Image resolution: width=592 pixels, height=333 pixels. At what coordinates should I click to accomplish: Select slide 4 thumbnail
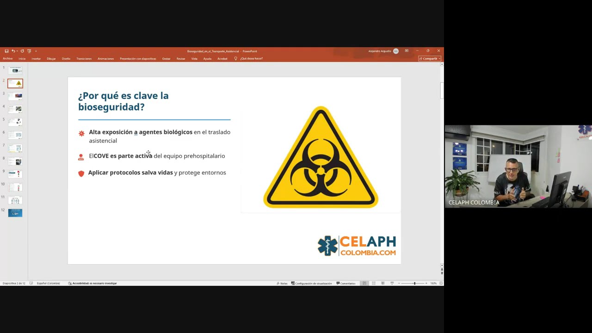click(15, 109)
